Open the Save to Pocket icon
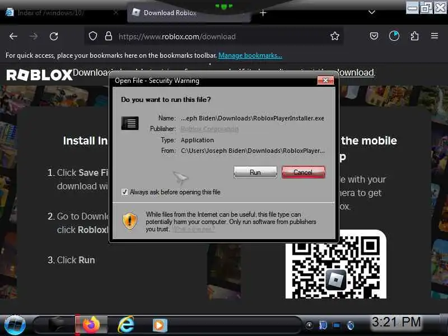 374,36
